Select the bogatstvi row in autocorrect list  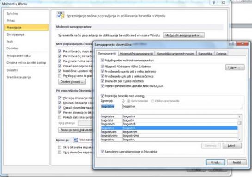point(169,120)
